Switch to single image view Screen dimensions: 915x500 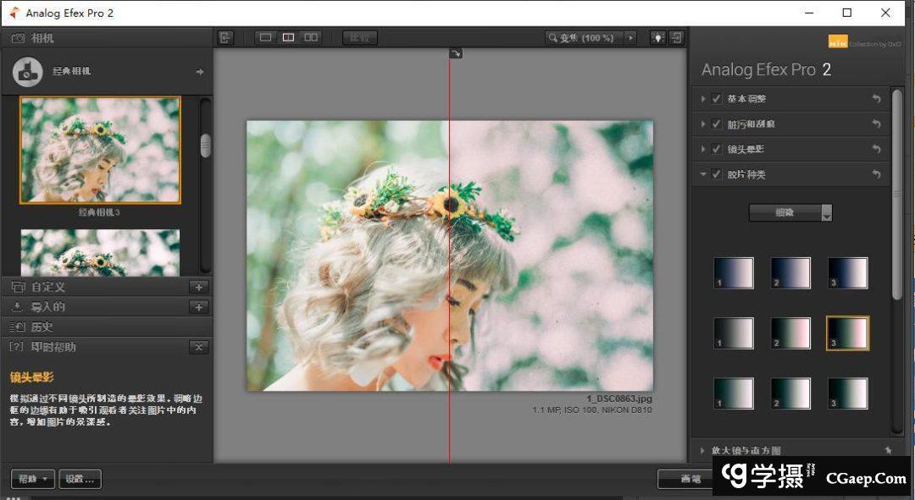266,38
